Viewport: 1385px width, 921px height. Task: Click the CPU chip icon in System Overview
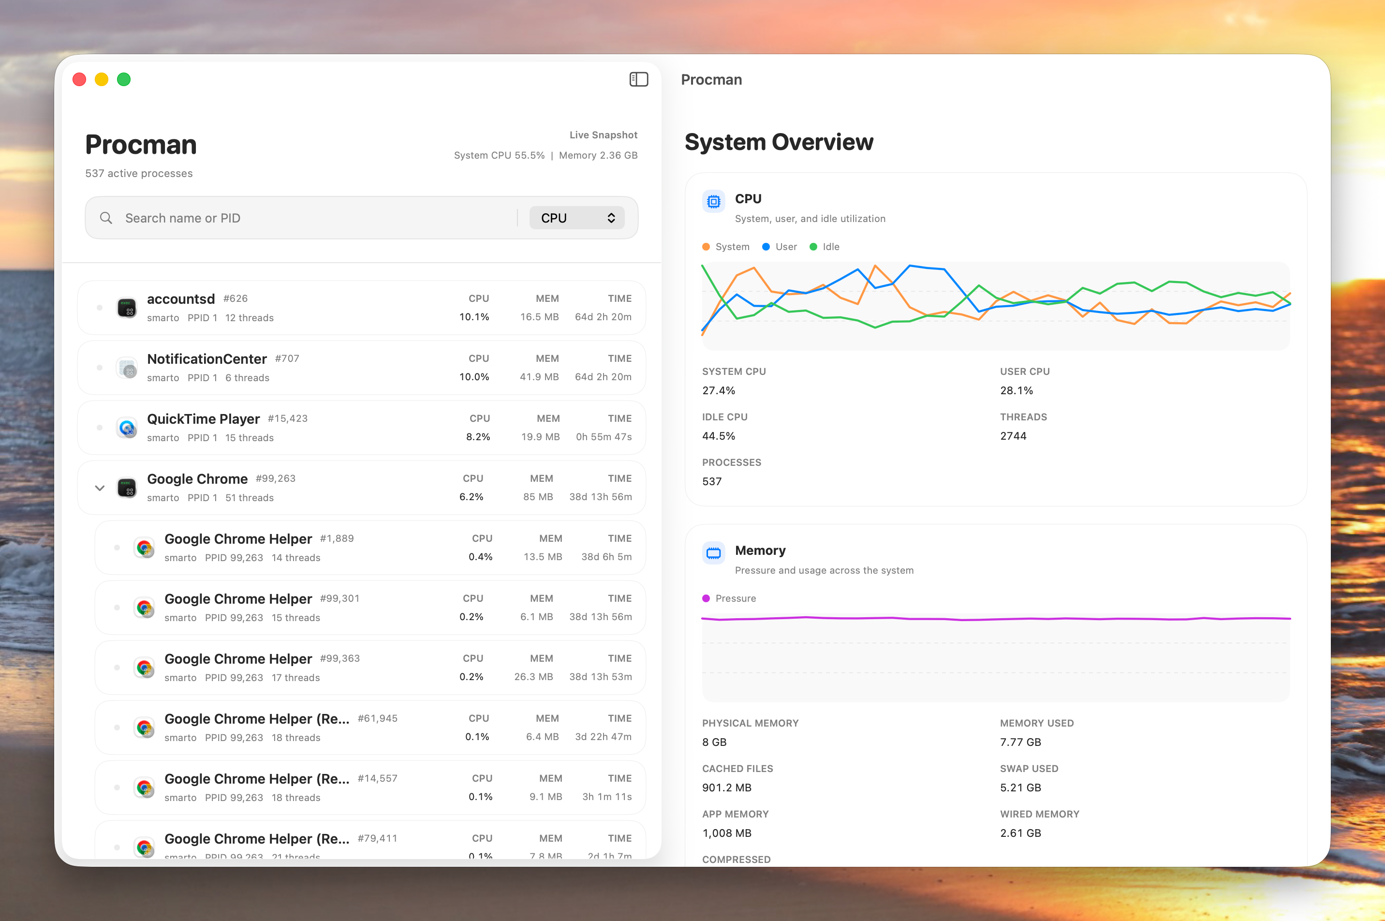point(713,201)
